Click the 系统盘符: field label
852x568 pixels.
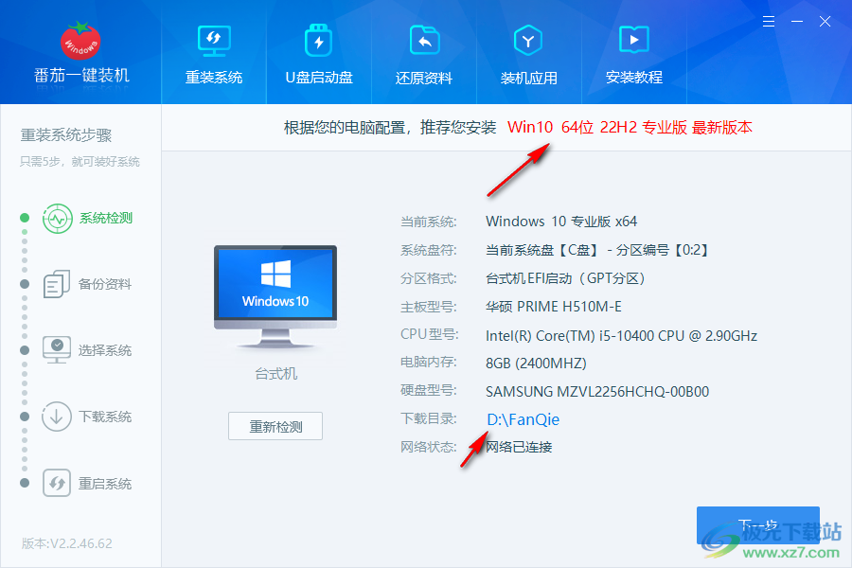point(429,250)
